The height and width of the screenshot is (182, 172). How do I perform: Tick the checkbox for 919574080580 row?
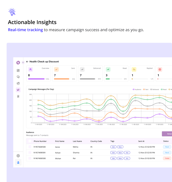[x=30, y=147]
